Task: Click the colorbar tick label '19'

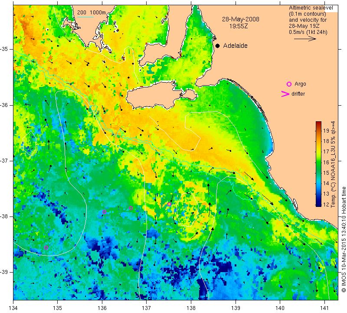Action: point(326,131)
